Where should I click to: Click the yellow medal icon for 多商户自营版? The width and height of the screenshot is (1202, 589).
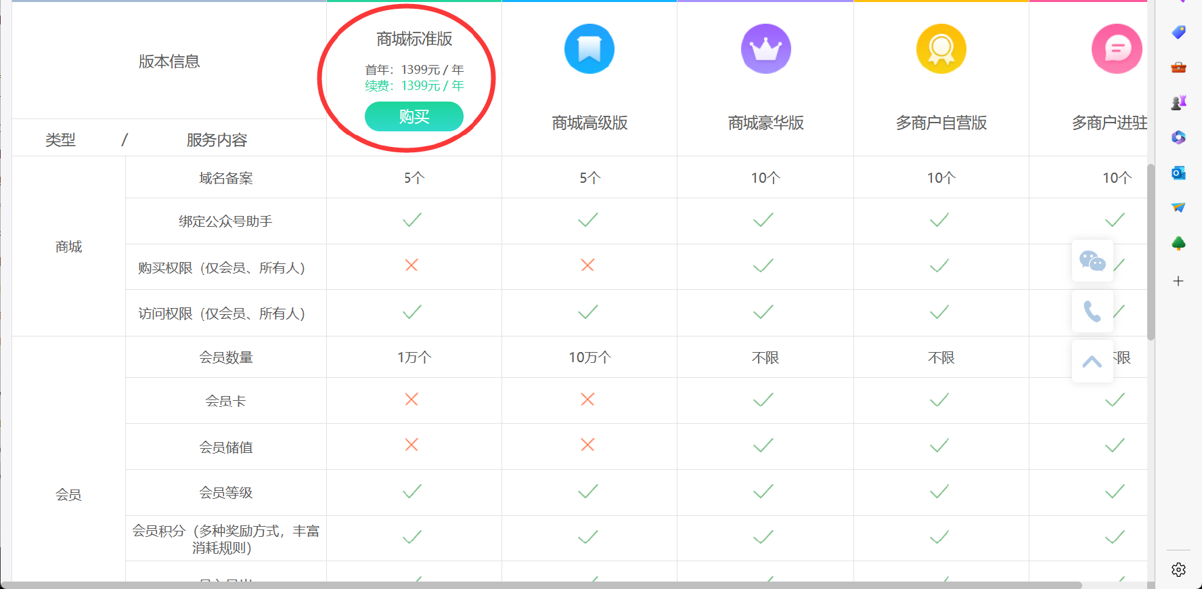[941, 49]
